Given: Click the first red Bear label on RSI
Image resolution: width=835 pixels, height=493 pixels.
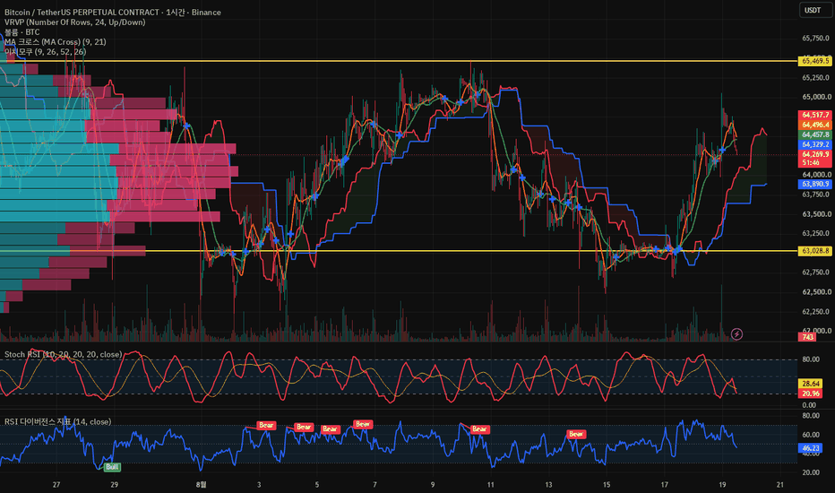Looking at the screenshot, I should [266, 425].
